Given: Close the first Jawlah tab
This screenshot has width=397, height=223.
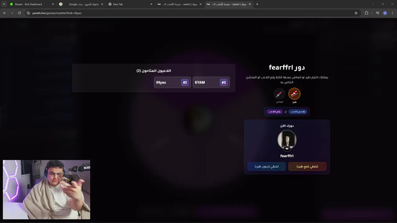Looking at the screenshot, I should 200,4.
